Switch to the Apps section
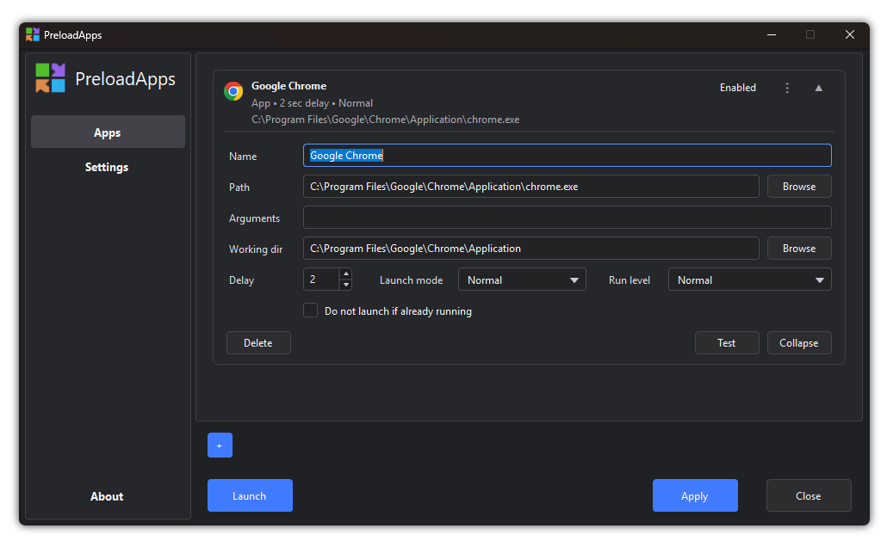Screen dimensions: 887x547 [108, 132]
